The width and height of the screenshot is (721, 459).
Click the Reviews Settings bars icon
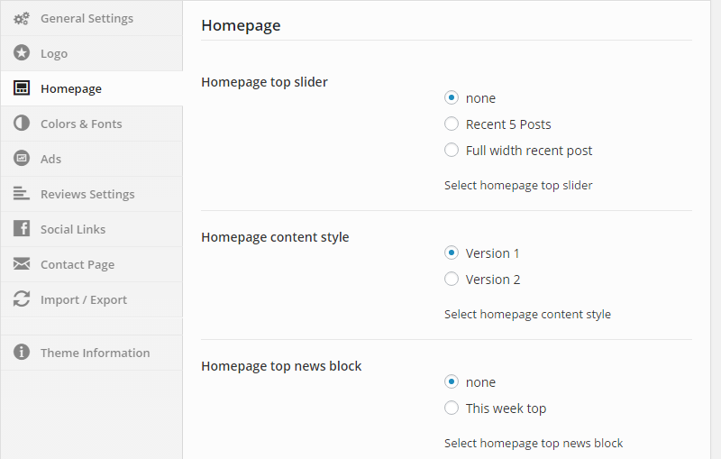click(x=22, y=194)
